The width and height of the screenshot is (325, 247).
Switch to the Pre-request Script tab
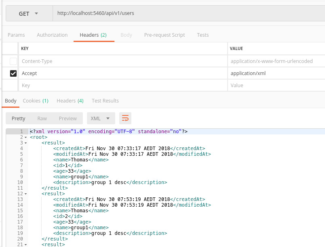click(165, 35)
